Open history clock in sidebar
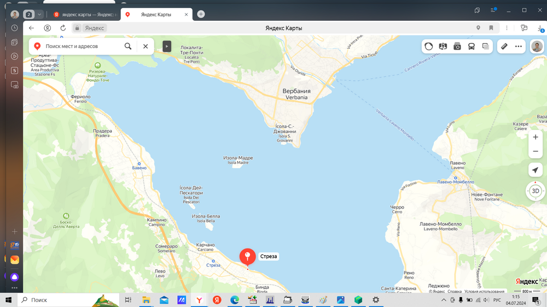 (x=14, y=28)
